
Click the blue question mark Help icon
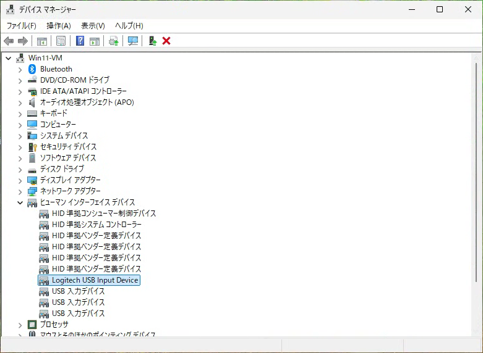point(80,41)
